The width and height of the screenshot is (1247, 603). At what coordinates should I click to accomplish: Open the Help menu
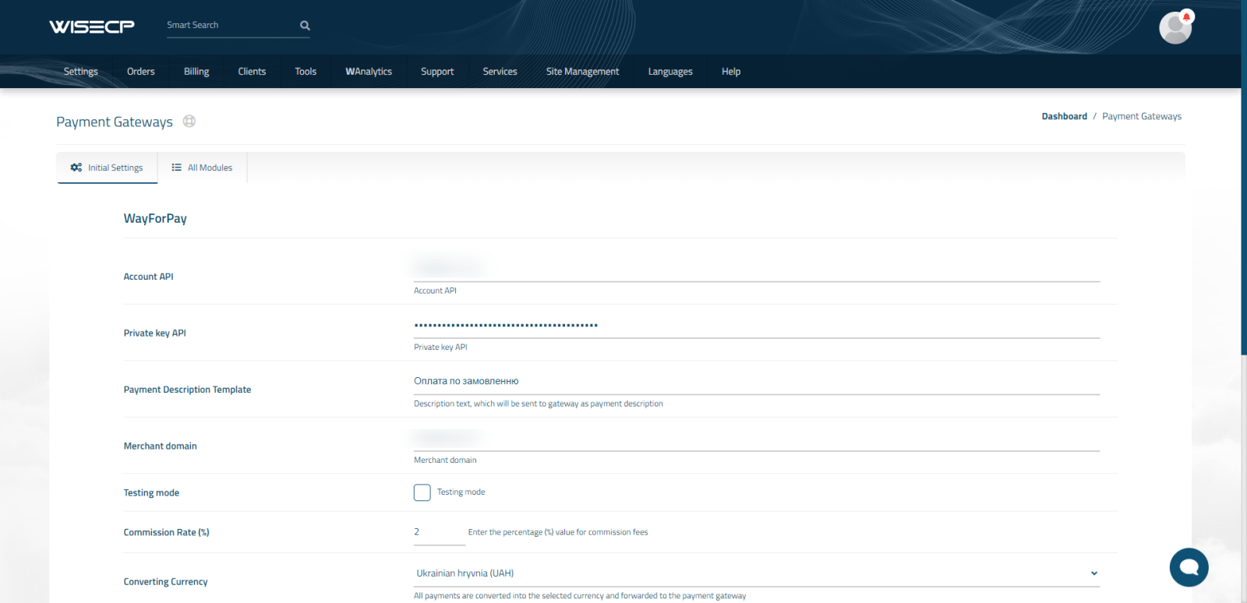[731, 72]
